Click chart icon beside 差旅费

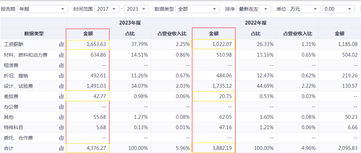point(61,96)
